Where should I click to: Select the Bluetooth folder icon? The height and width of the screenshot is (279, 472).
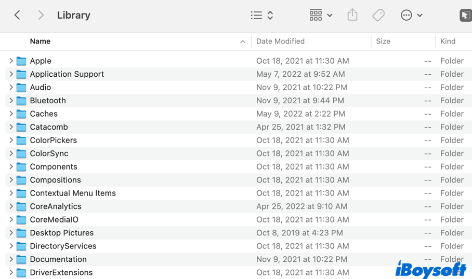pos(21,101)
